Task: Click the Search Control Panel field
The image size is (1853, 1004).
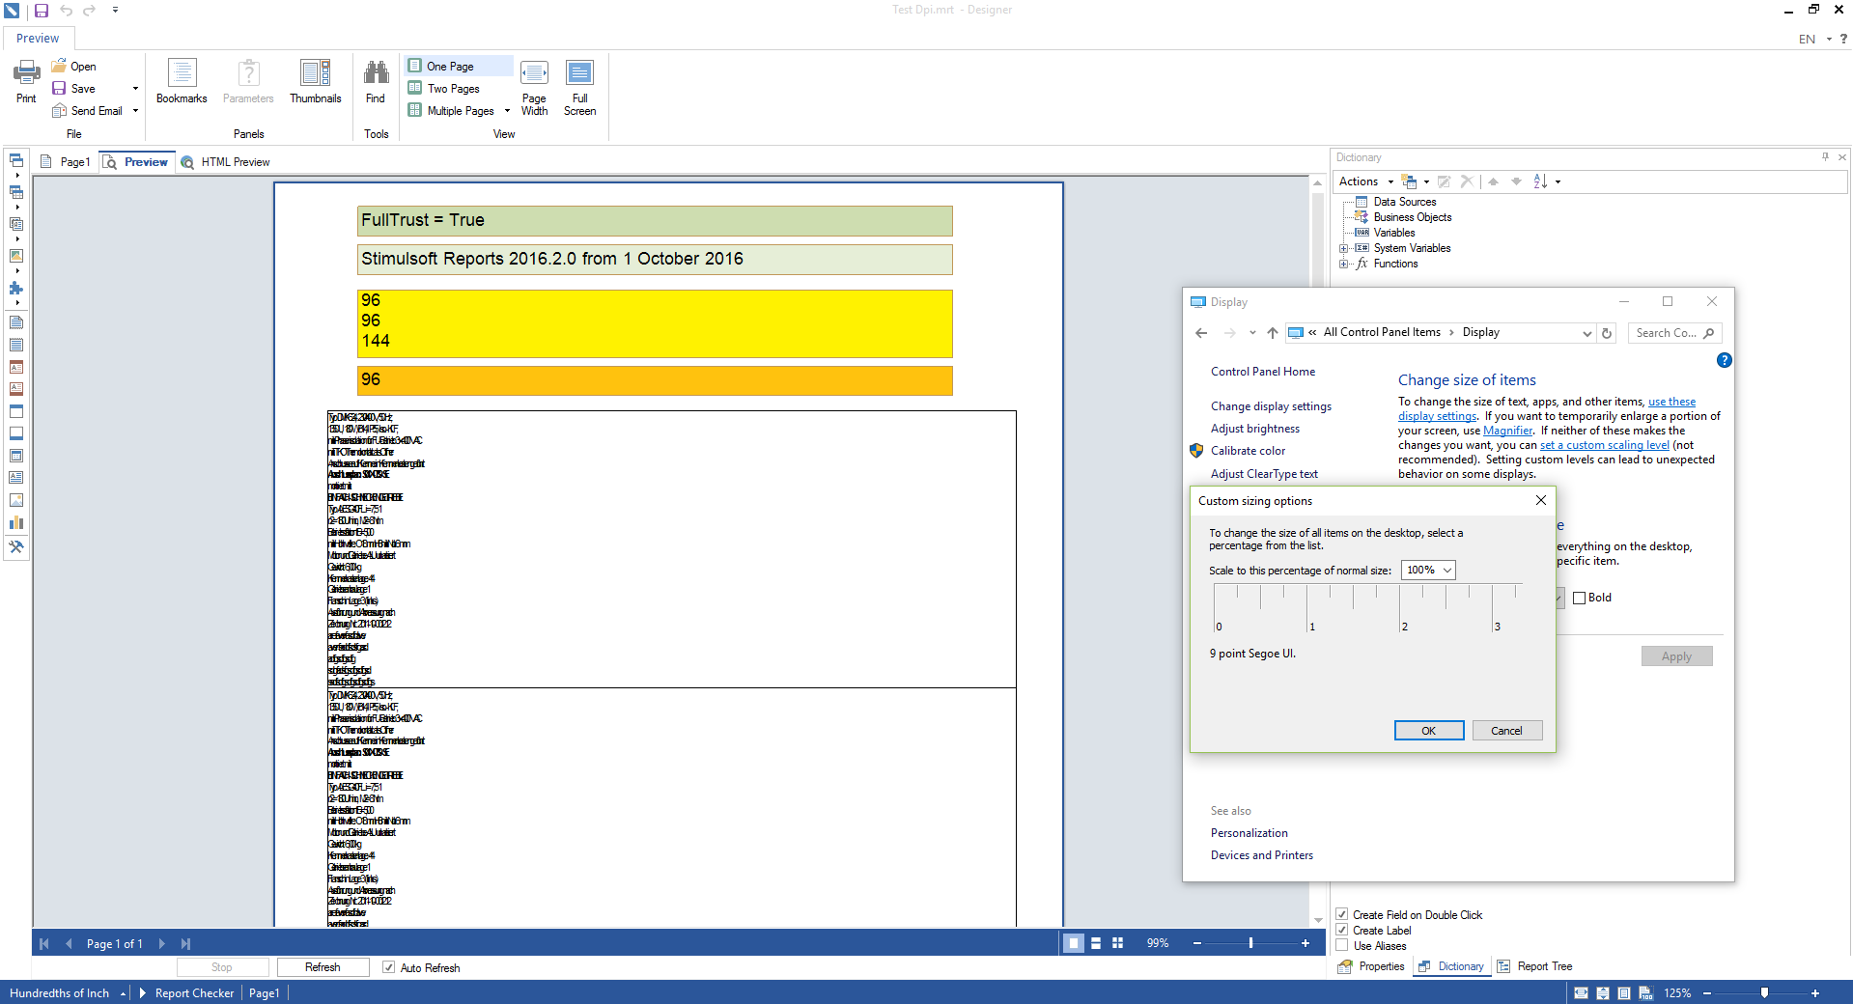Action: coord(1674,333)
